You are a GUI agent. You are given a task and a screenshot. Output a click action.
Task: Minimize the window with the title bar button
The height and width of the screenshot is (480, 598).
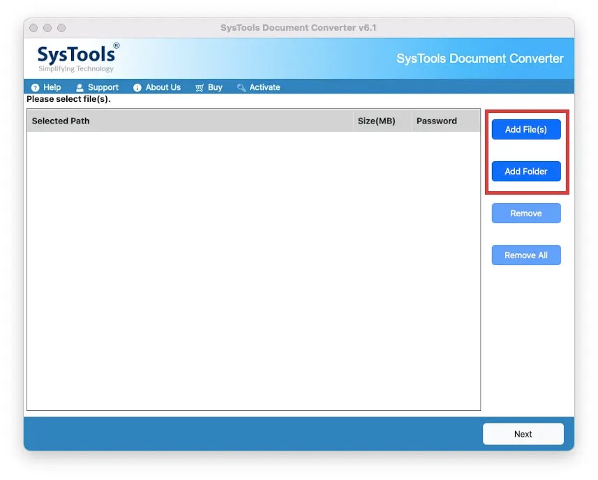(47, 28)
